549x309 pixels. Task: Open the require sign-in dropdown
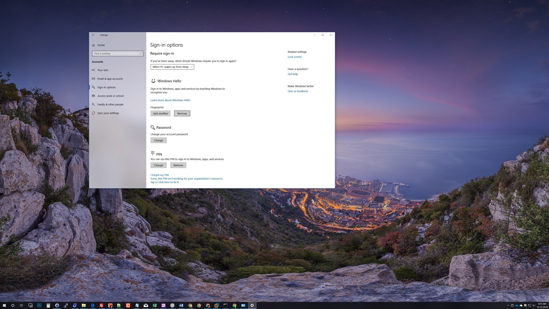click(x=172, y=67)
